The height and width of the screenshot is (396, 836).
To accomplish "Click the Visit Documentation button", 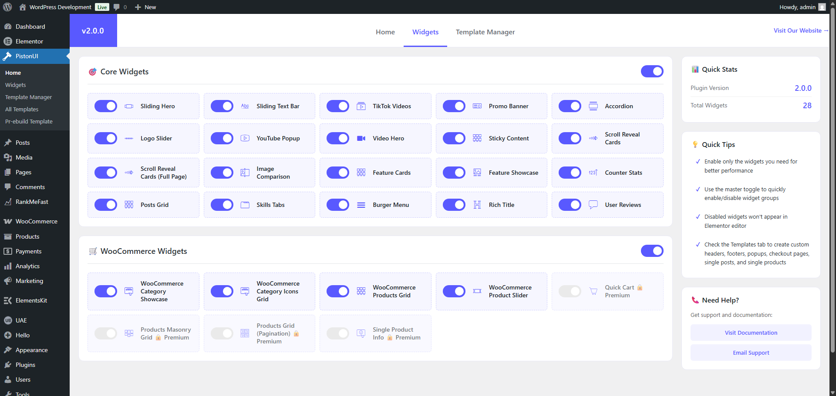I will point(751,333).
